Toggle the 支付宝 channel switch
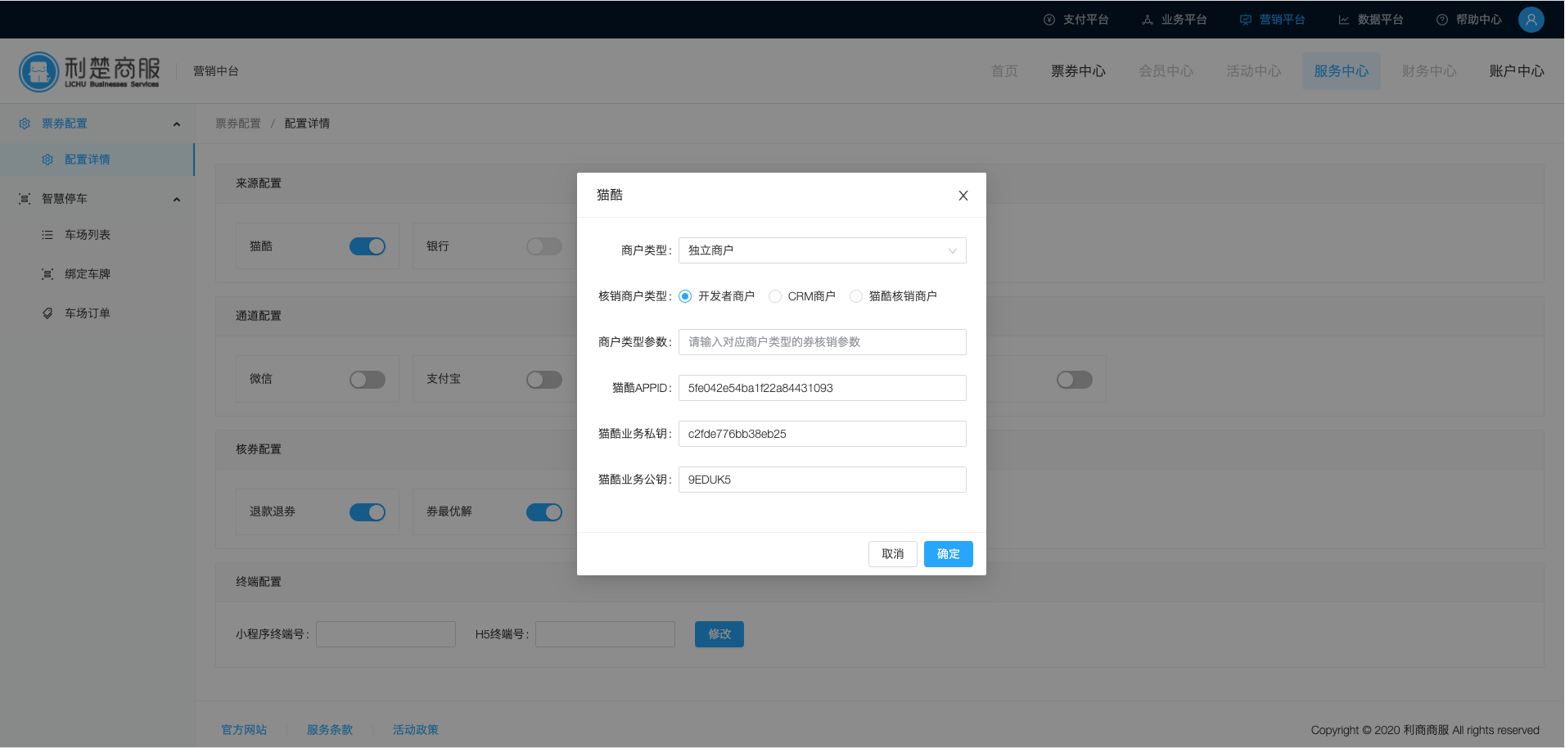 pyautogui.click(x=544, y=380)
